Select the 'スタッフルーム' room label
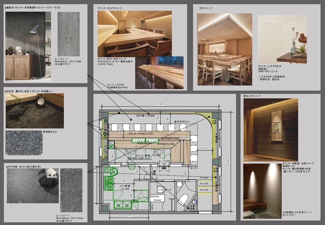The image size is (325, 225). [164, 190]
